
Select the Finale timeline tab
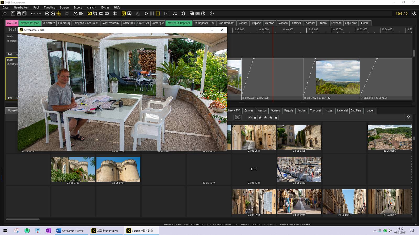(365, 23)
